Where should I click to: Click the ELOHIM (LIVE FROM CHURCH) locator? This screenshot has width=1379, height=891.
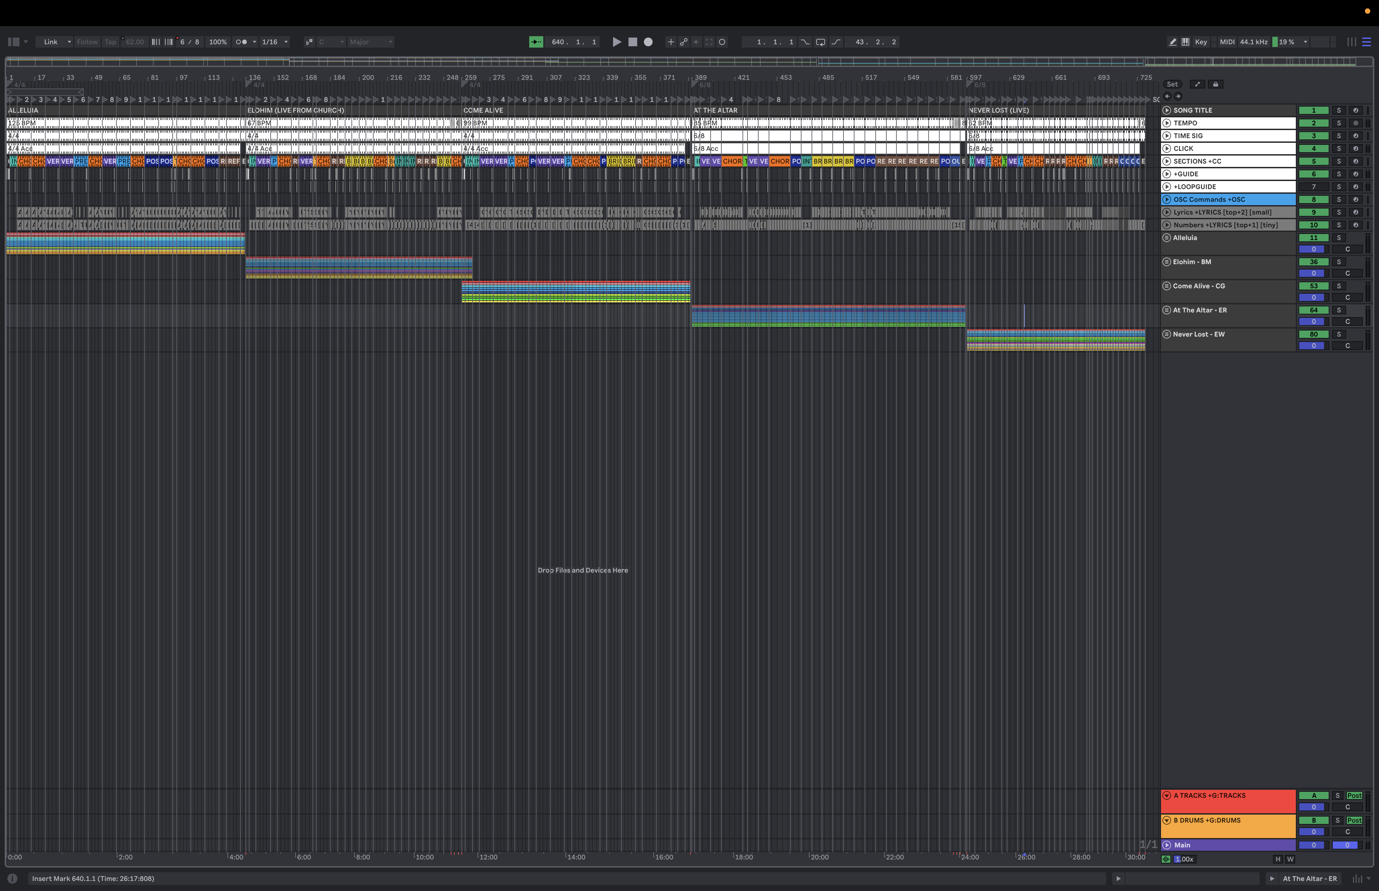(x=296, y=110)
